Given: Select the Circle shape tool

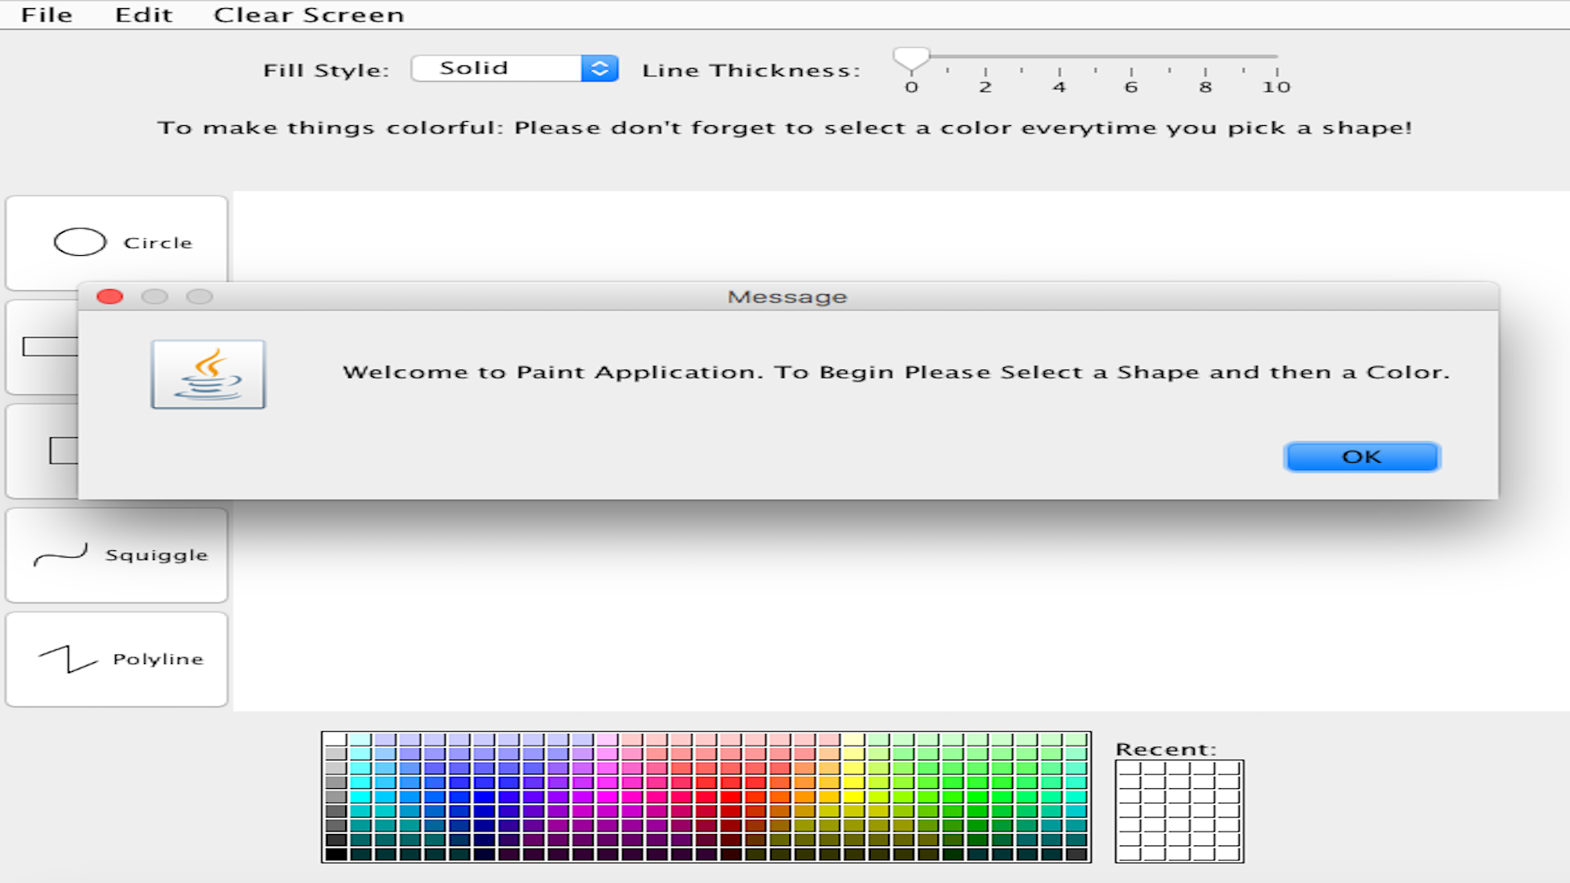Looking at the screenshot, I should point(117,243).
